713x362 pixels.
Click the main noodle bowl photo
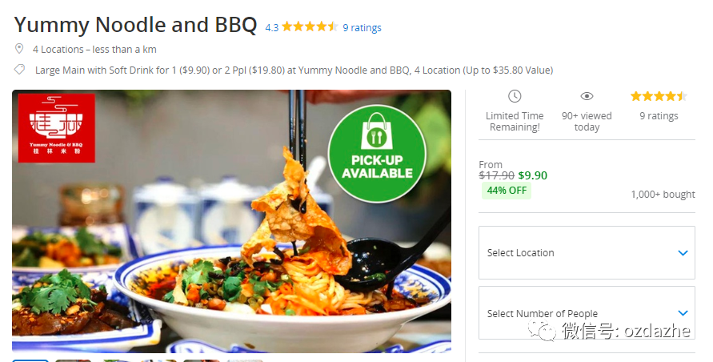point(231,221)
